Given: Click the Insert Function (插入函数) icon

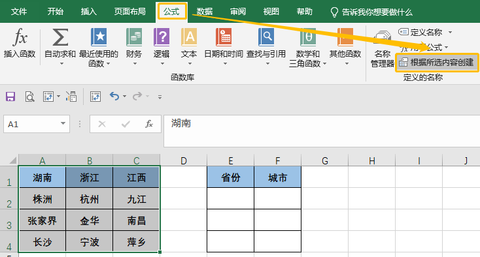Looking at the screenshot, I should [x=20, y=37].
